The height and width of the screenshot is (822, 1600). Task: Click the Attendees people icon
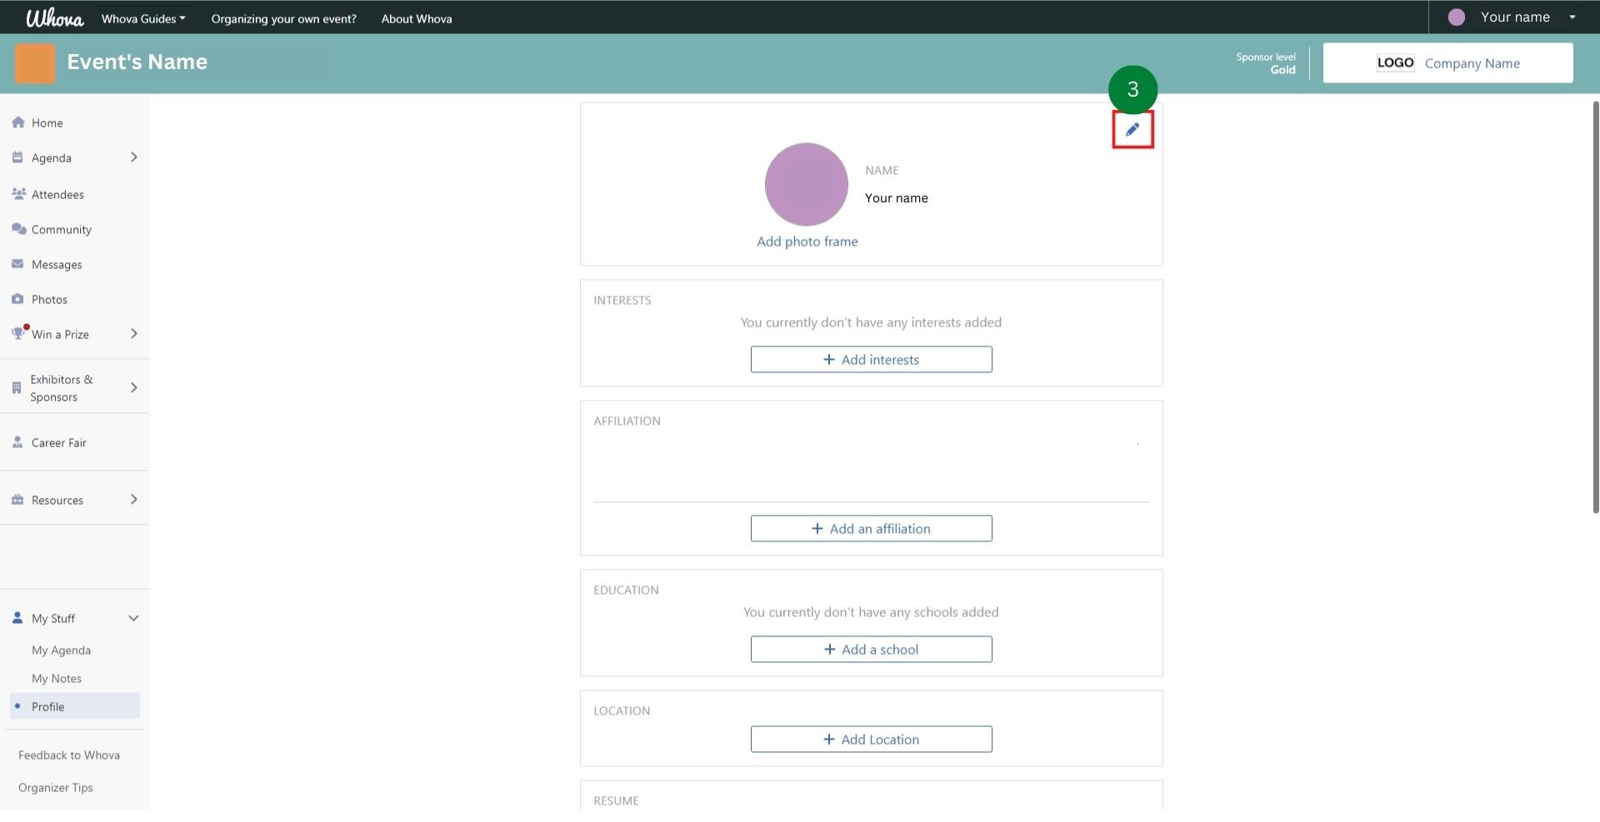[18, 194]
